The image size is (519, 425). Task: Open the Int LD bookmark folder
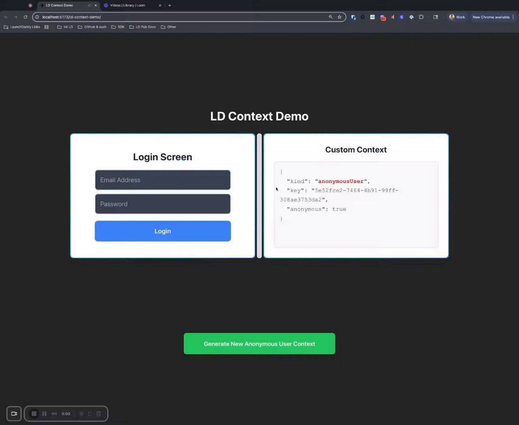(x=65, y=27)
